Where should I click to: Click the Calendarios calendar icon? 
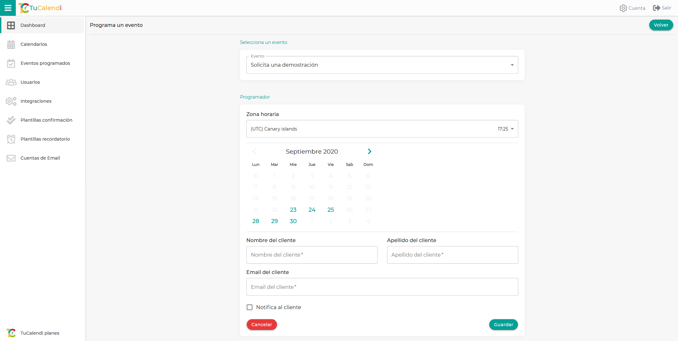pyautogui.click(x=11, y=44)
